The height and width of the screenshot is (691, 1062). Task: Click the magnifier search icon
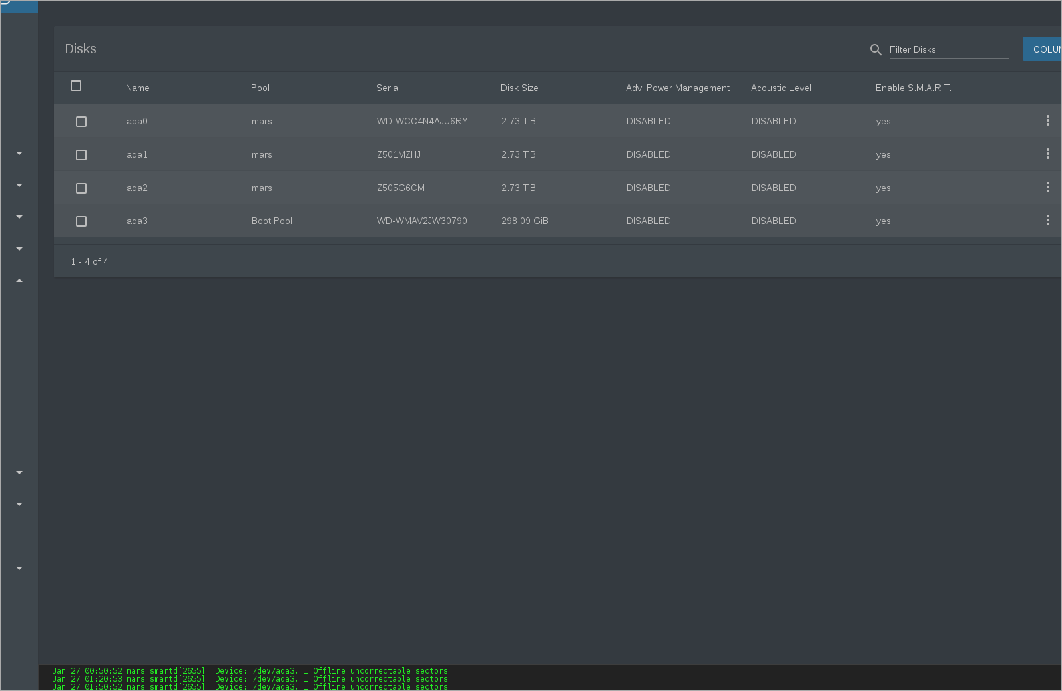tap(876, 49)
